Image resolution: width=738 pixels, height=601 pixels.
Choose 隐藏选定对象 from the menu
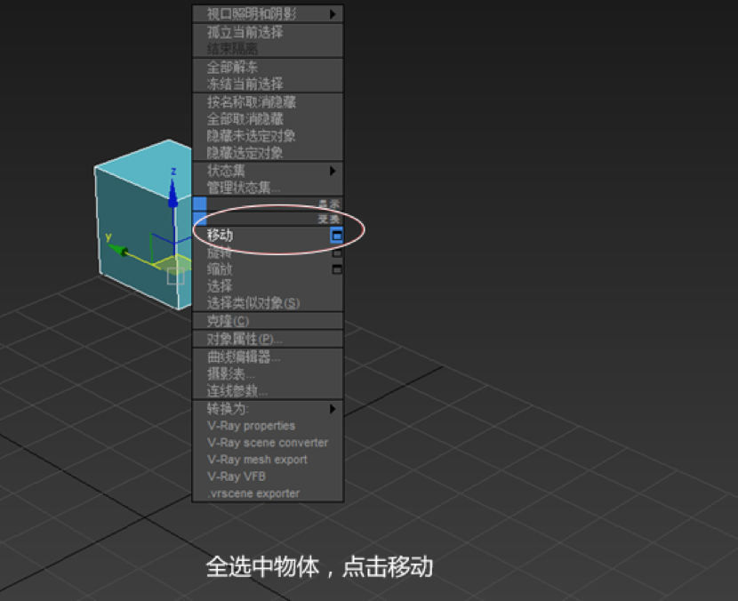245,153
